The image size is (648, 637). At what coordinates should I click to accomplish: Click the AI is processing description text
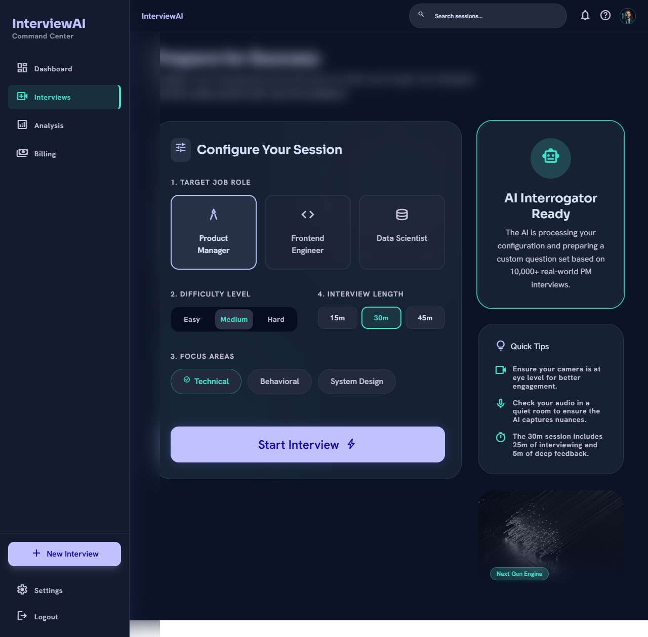pos(551,259)
